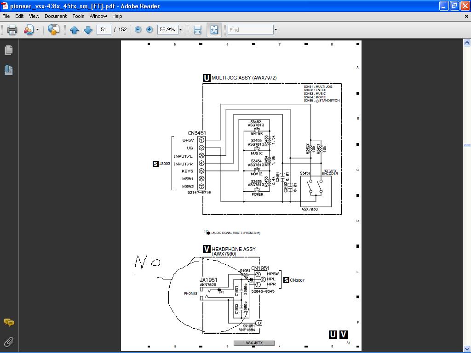Open the Edit menu
Screen dimensions: 471x353
(19, 16)
